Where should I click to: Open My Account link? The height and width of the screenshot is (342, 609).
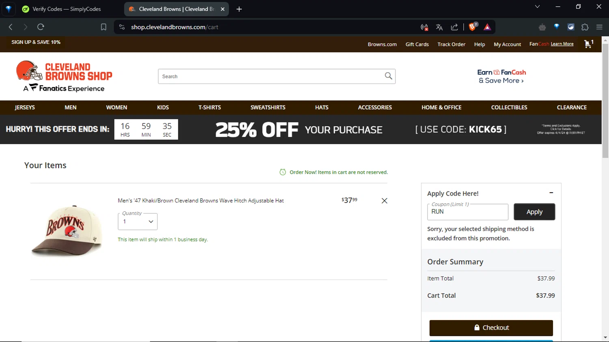coord(507,44)
